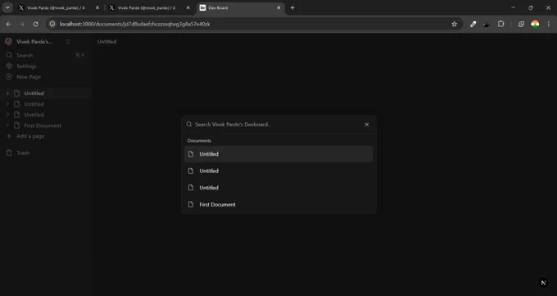Viewport: 557px width, 296px height.
Task: Click the Settings gear icon
Action: (x=9, y=66)
